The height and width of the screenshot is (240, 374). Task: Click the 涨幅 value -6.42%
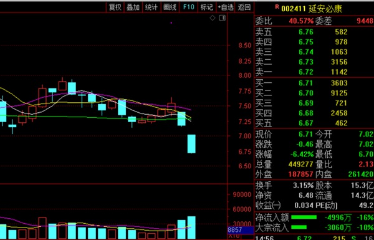pyautogui.click(x=302, y=155)
